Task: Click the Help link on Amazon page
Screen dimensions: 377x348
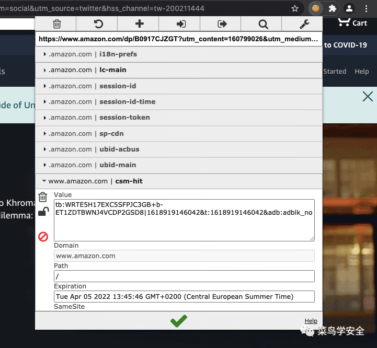Action: pyautogui.click(x=362, y=72)
